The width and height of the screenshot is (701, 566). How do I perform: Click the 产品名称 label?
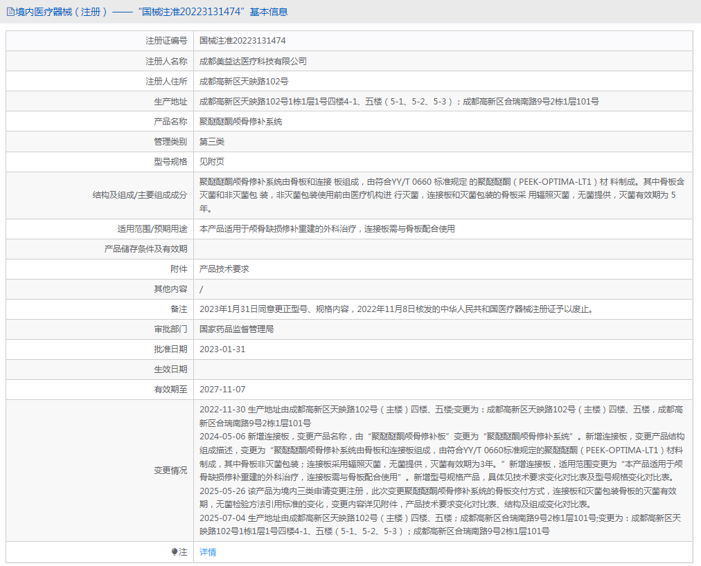pyautogui.click(x=170, y=122)
